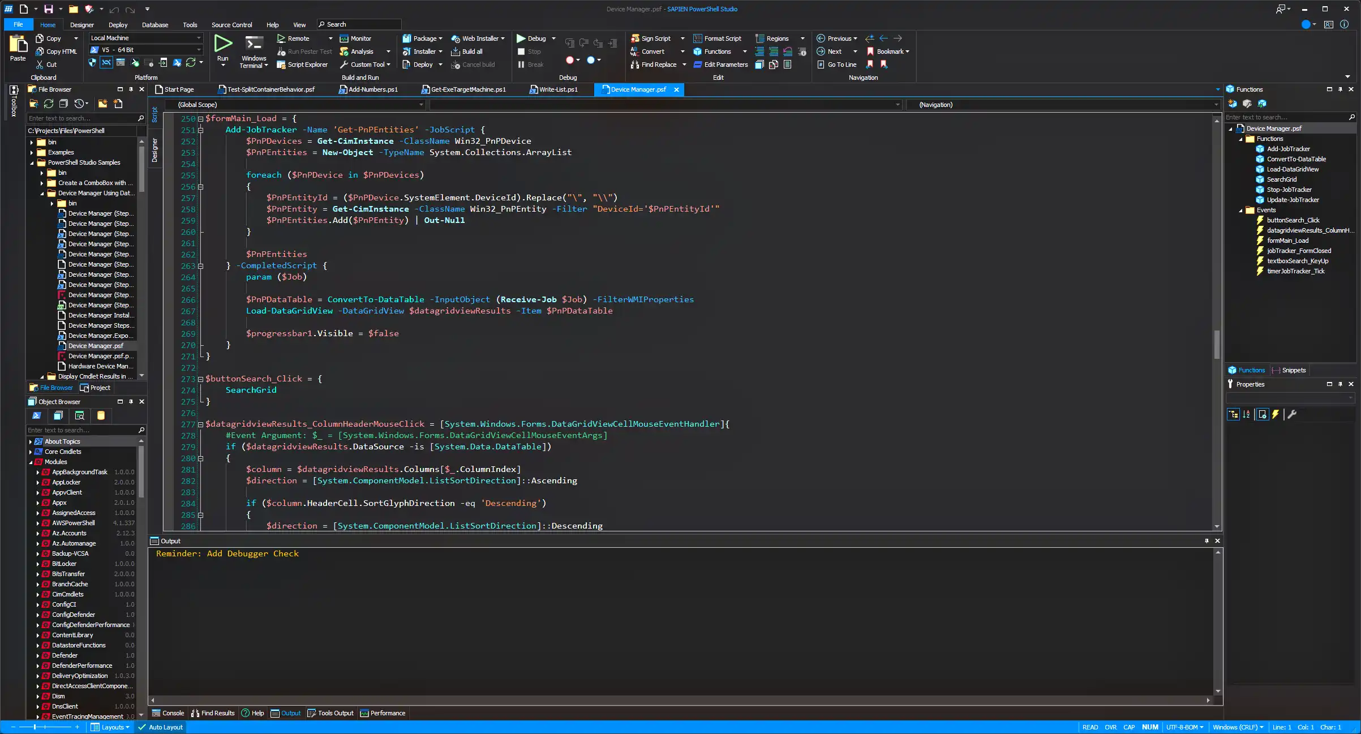Toggle the property pages button in Properties panel
The width and height of the screenshot is (1361, 734).
click(1262, 414)
